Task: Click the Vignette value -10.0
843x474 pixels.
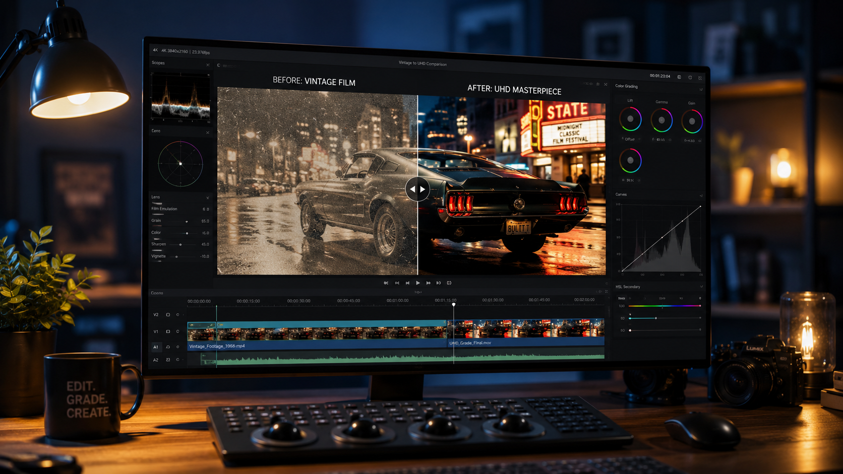Action: coord(205,256)
